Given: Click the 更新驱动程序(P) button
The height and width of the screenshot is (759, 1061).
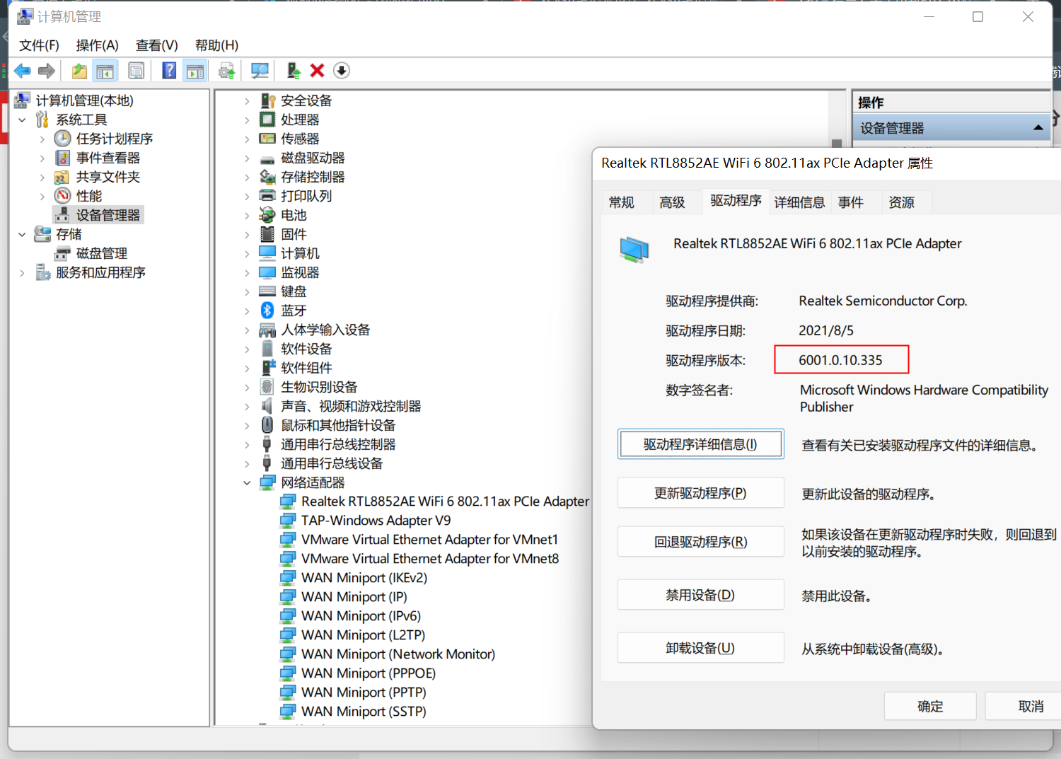Looking at the screenshot, I should (x=700, y=493).
